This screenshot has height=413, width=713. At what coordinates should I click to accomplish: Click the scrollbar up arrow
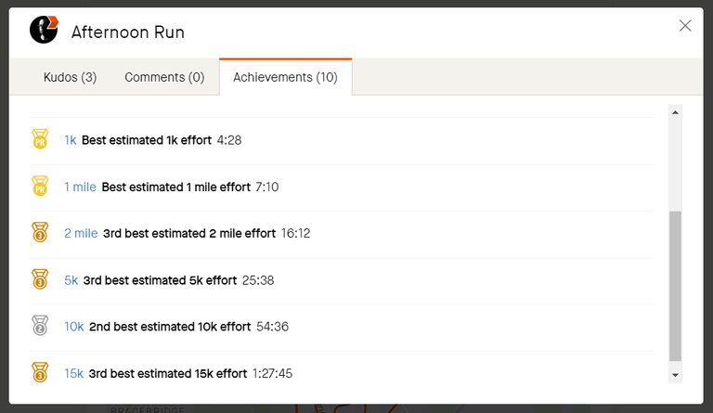click(x=675, y=112)
